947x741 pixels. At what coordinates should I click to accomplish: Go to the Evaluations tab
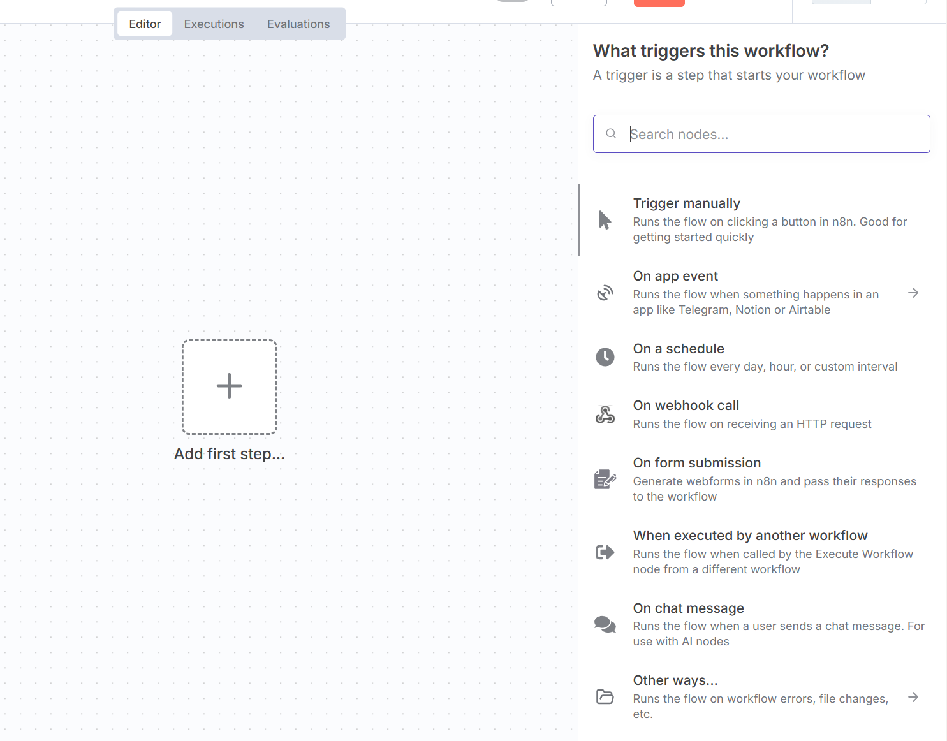298,24
